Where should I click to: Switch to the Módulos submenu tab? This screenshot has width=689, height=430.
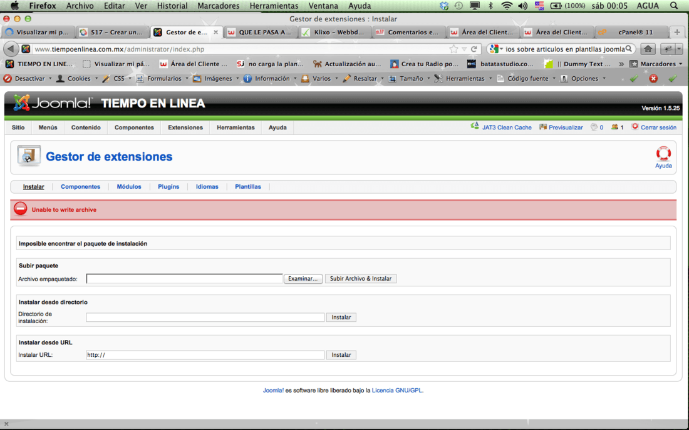(x=129, y=187)
